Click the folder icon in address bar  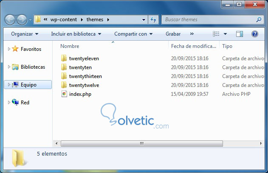point(38,20)
